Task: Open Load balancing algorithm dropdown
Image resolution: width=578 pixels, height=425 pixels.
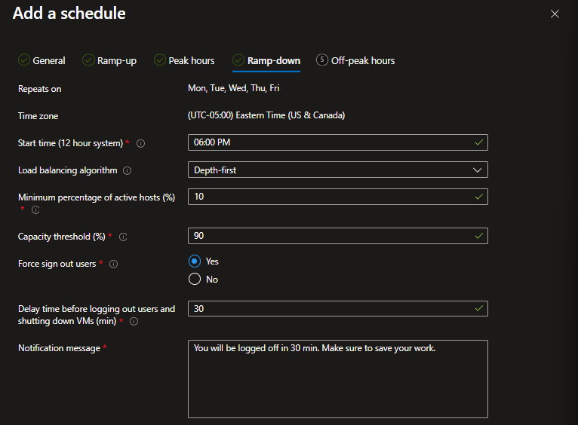Action: click(x=337, y=170)
